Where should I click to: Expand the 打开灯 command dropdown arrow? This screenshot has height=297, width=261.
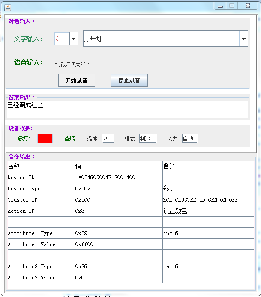click(x=244, y=39)
